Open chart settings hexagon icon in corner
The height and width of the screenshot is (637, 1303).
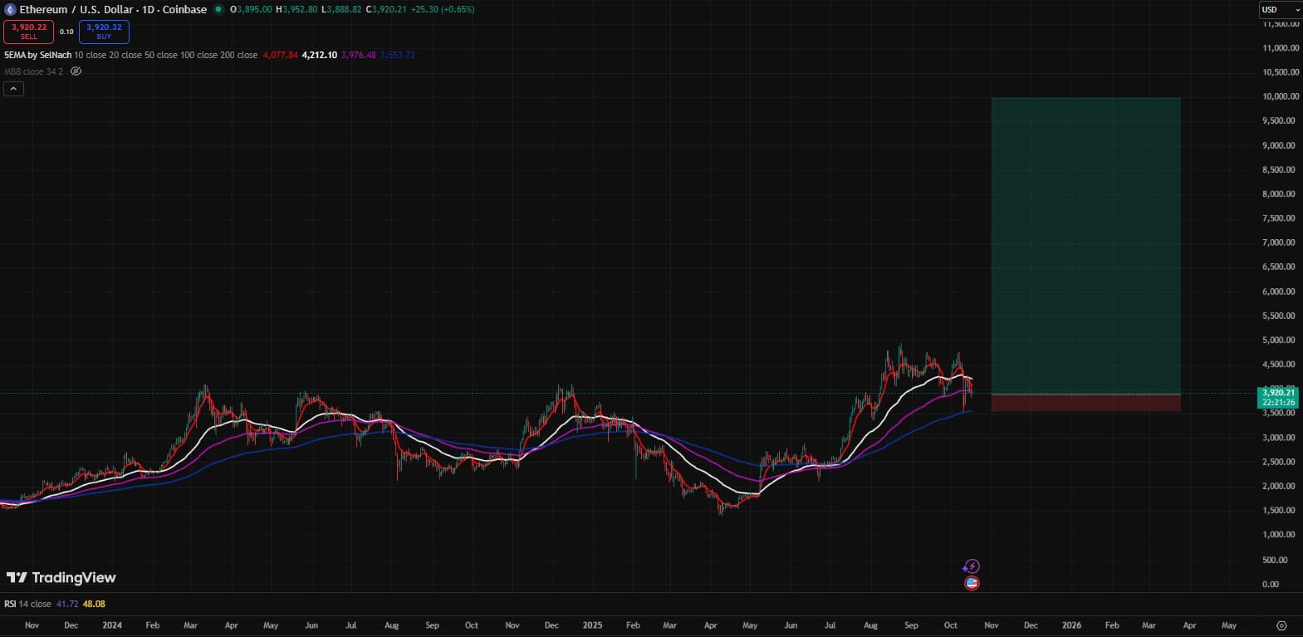1281,625
